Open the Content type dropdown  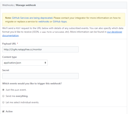25,63
